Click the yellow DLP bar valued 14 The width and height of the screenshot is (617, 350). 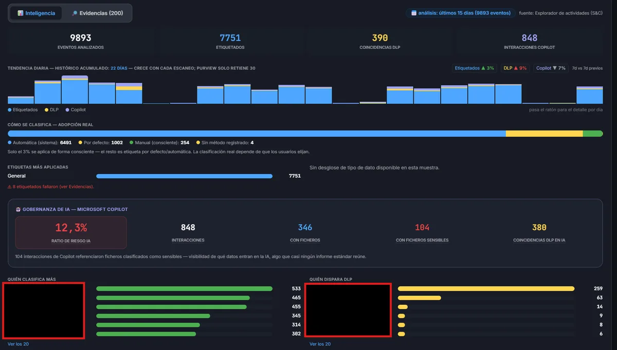(x=403, y=307)
